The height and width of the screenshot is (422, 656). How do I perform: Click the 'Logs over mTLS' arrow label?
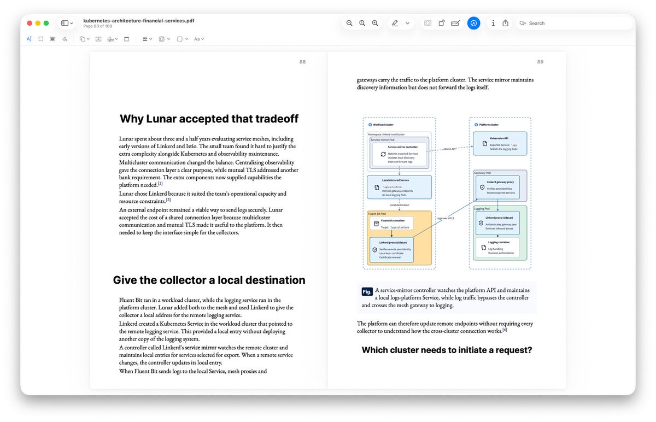coord(445,218)
